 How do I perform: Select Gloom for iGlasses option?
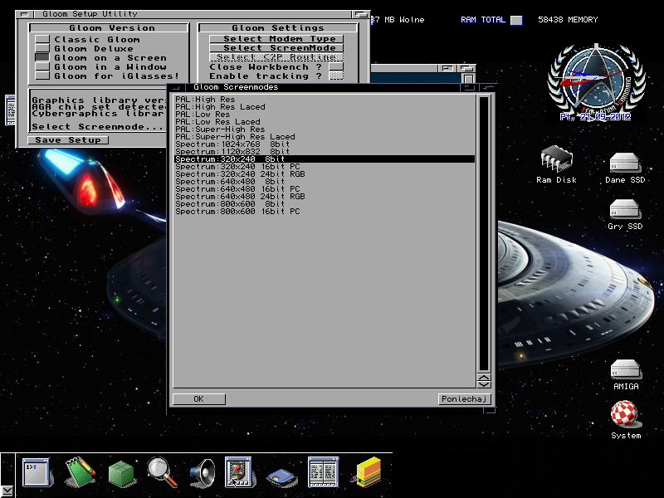click(42, 76)
